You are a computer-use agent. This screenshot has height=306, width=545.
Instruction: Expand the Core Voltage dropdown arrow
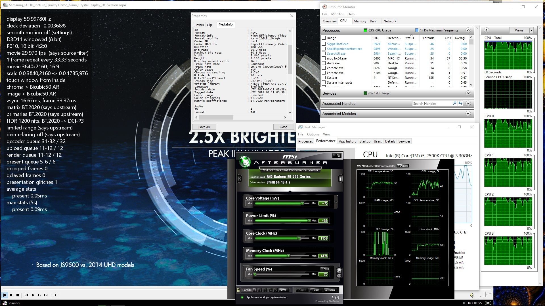pos(336,202)
